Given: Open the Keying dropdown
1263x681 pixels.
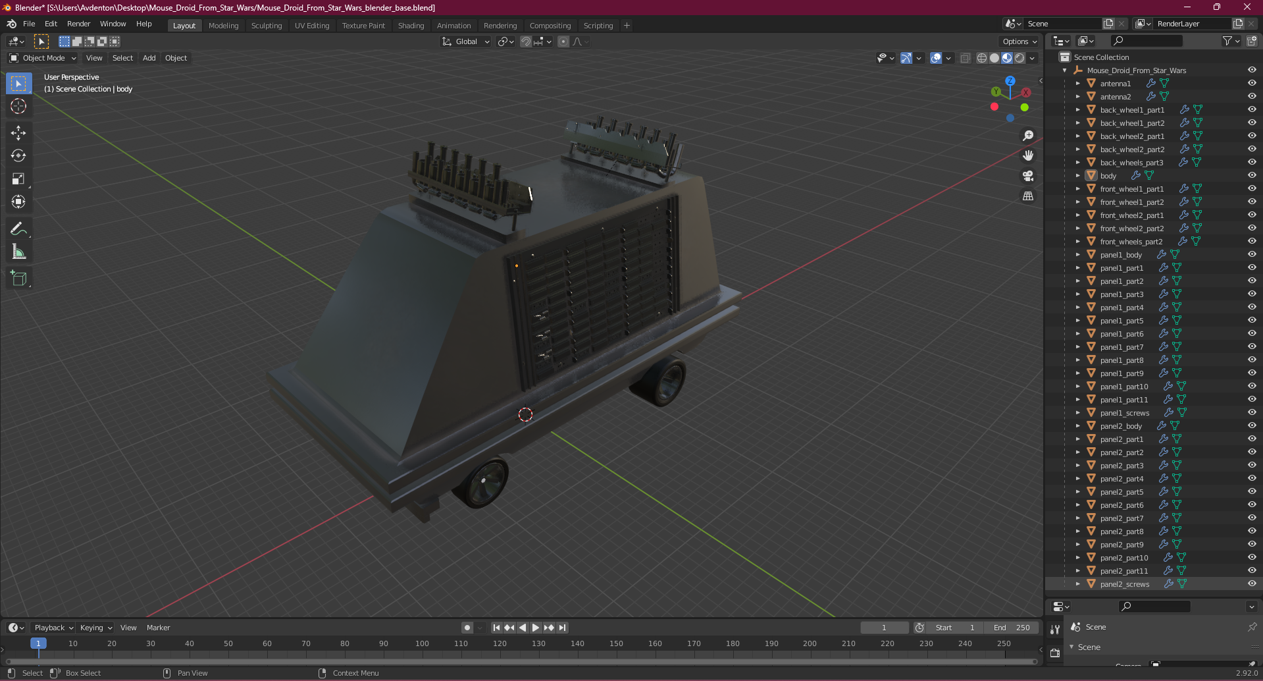Looking at the screenshot, I should click(96, 628).
